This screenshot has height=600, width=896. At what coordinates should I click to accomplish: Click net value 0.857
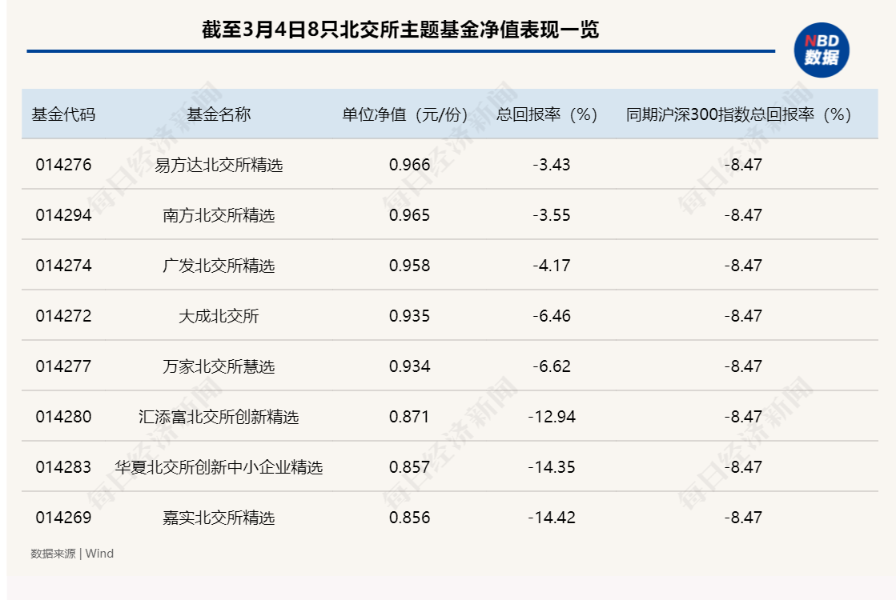(410, 467)
